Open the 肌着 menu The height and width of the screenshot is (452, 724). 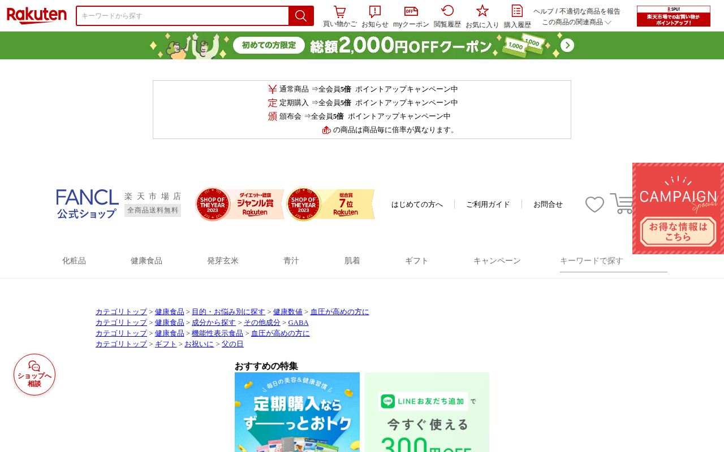tap(352, 261)
